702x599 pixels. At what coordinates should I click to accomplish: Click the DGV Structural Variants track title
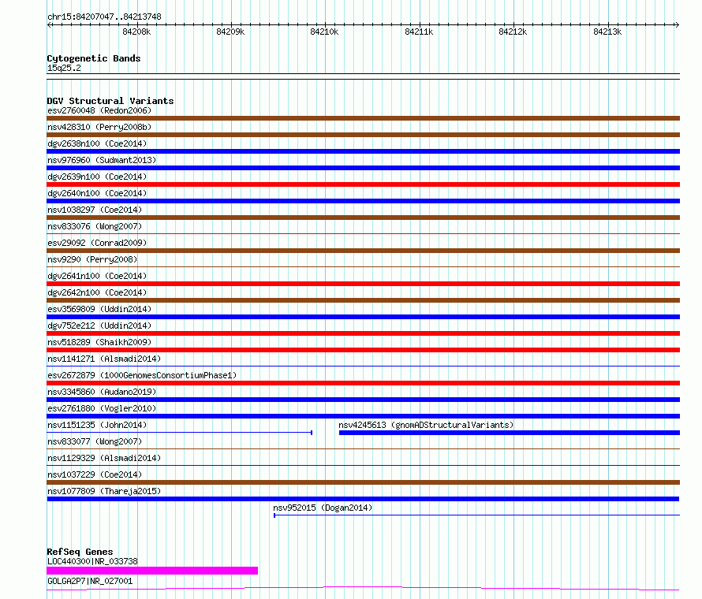coord(110,101)
